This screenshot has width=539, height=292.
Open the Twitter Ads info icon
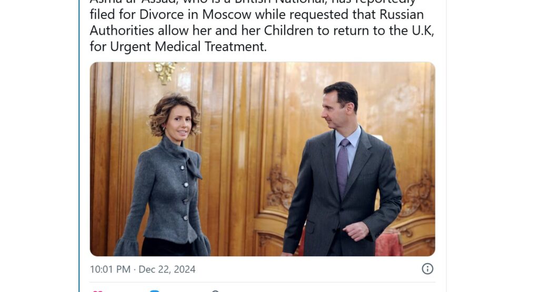click(x=427, y=269)
